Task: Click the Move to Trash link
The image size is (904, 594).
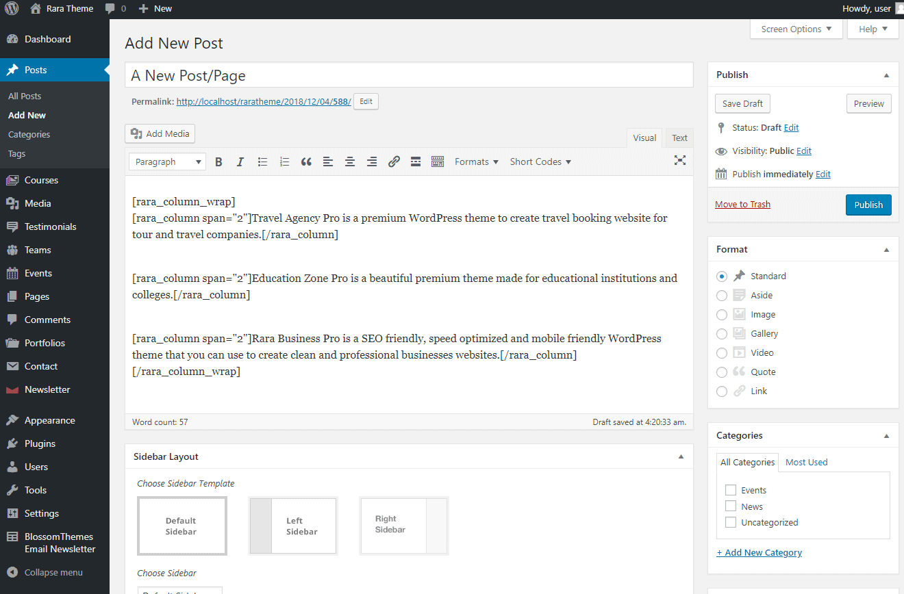Action: click(742, 205)
